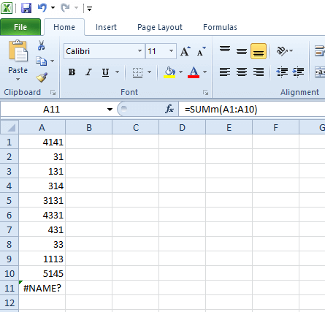
Task: Expand the font name dropdown list
Action: (x=139, y=51)
